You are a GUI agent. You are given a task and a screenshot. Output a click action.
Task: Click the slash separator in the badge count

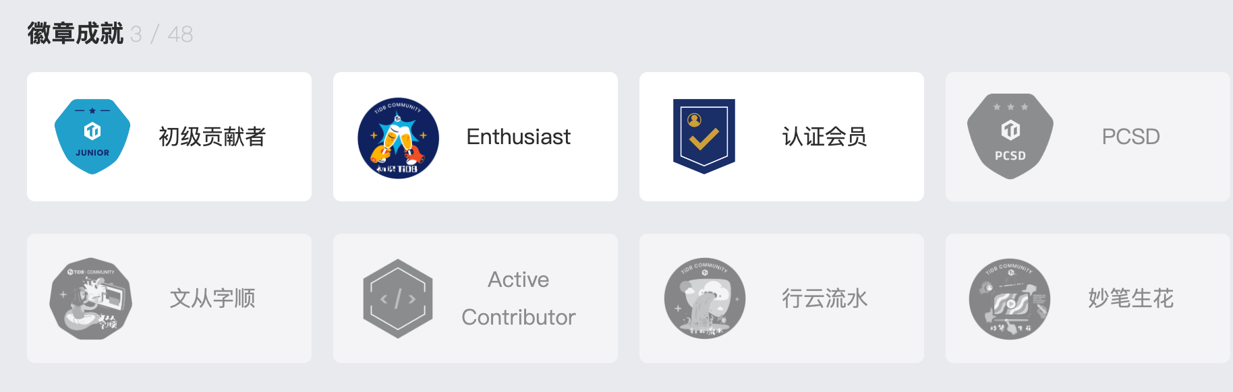pyautogui.click(x=155, y=34)
